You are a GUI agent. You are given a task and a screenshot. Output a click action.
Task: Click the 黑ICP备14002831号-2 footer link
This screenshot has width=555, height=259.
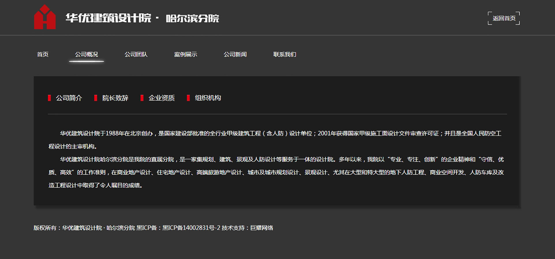(x=191, y=228)
